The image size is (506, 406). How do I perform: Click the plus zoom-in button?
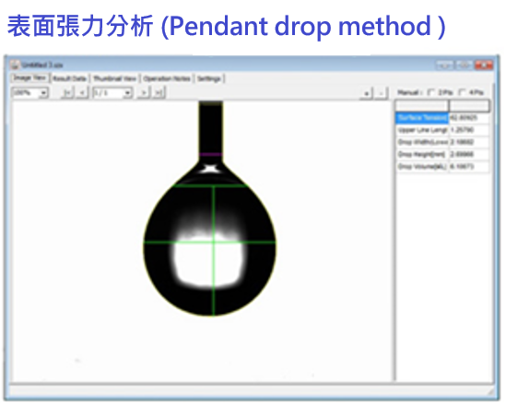click(367, 93)
